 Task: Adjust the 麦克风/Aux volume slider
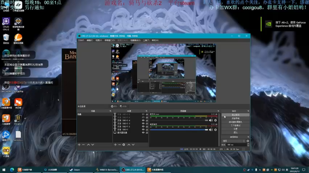179,120
